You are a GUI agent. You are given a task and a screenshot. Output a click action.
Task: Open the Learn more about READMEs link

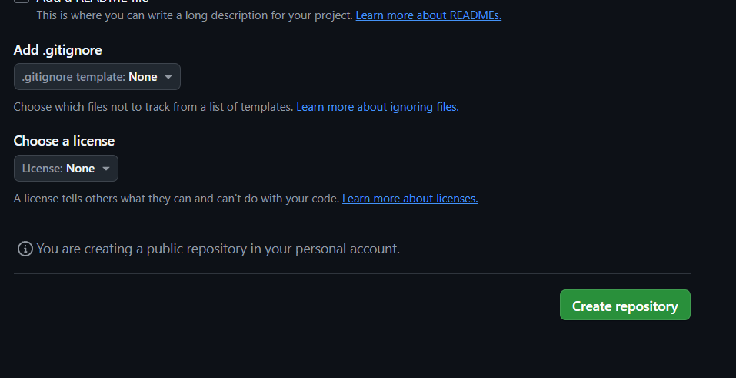[428, 15]
